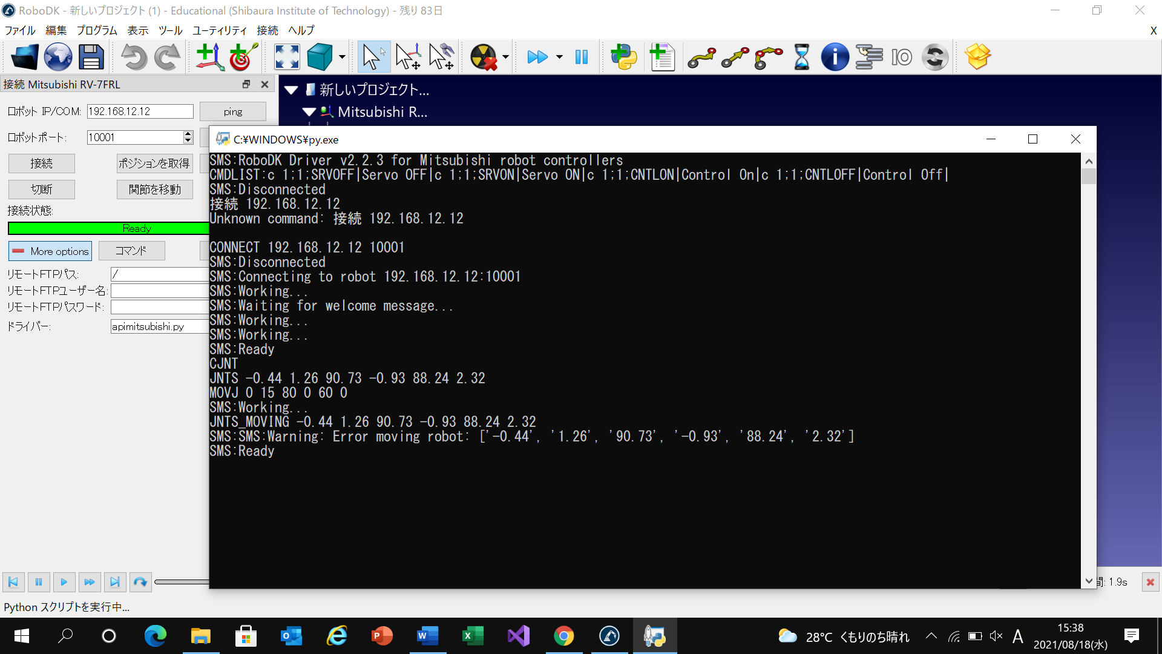Viewport: 1162px width, 654px height.
Task: Click the robot IP address field
Action: (x=140, y=111)
